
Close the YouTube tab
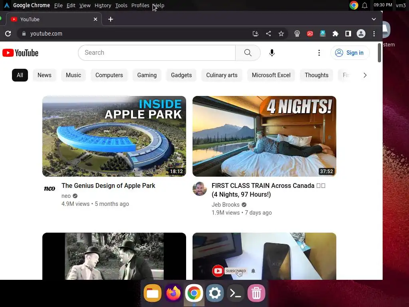pos(95,19)
